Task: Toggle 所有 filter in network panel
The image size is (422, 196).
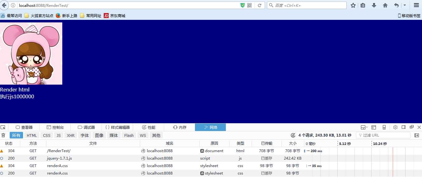Action: 16,135
